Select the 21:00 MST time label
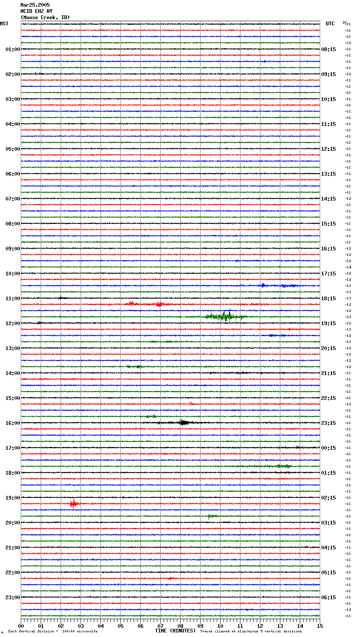 [13, 548]
